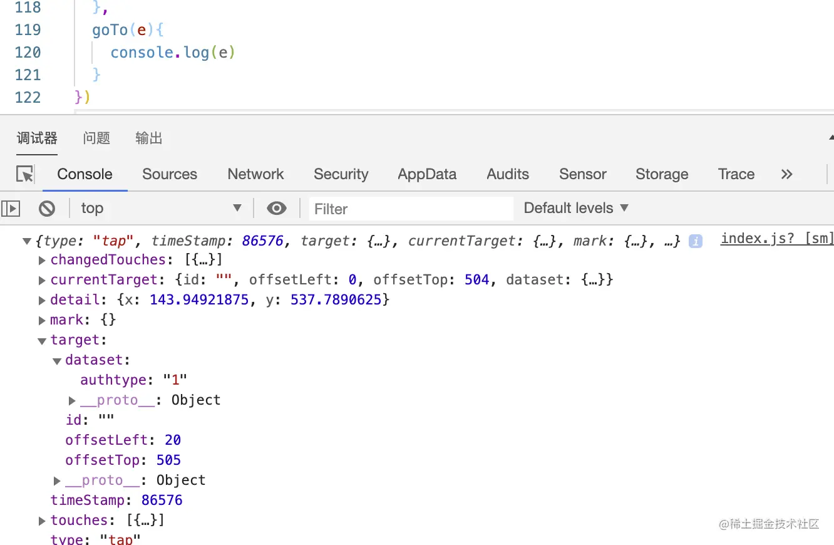The image size is (834, 545).
Task: Focus the console Filter input
Action: (411, 209)
